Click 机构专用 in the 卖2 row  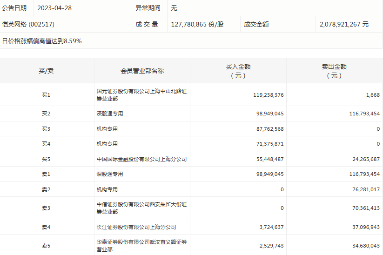click(107, 189)
